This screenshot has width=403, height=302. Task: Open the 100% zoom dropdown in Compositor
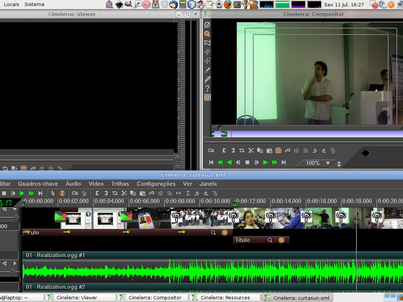click(327, 163)
